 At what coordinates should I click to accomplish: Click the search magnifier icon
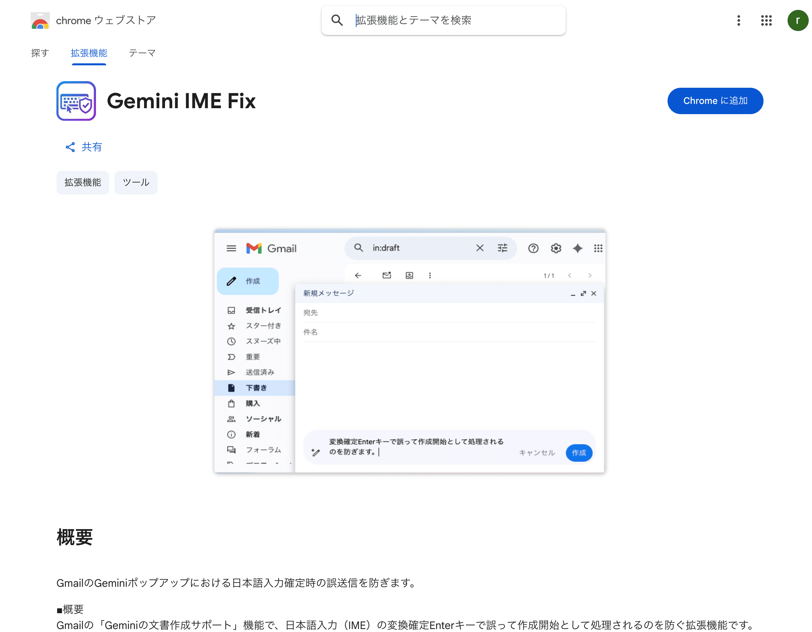[337, 20]
